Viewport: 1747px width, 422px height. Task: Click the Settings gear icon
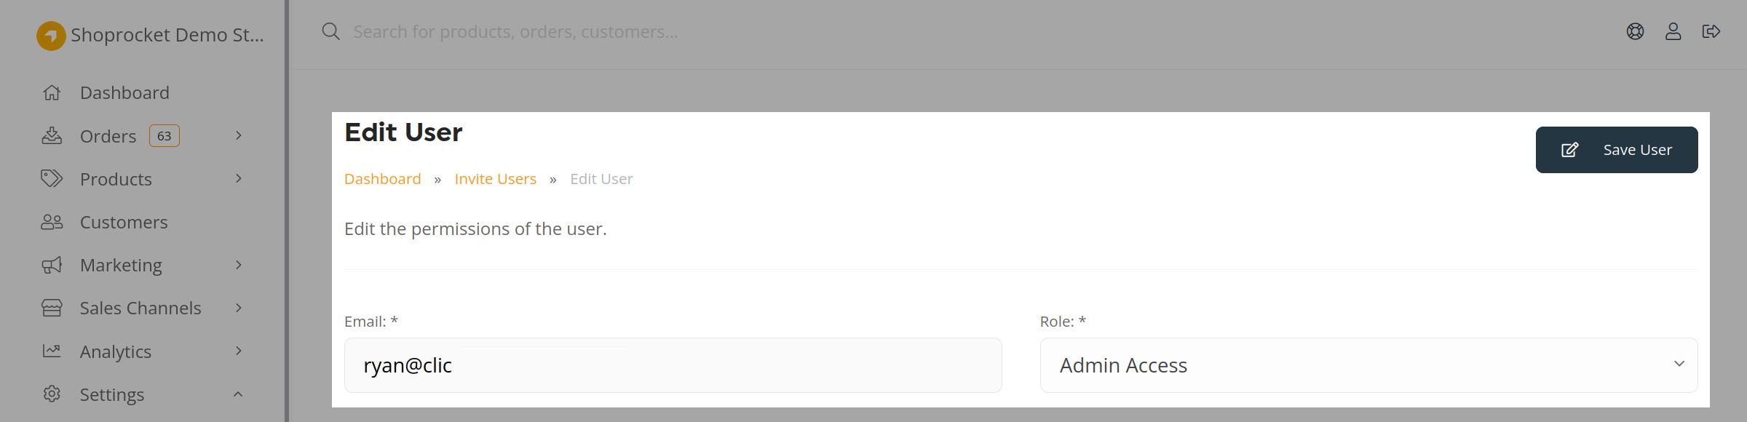point(52,394)
